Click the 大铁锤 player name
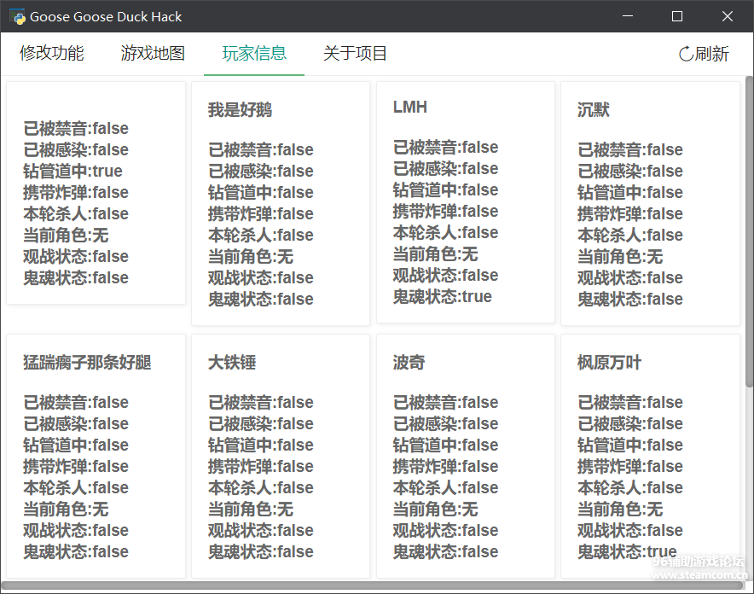The image size is (754, 594). pos(232,363)
